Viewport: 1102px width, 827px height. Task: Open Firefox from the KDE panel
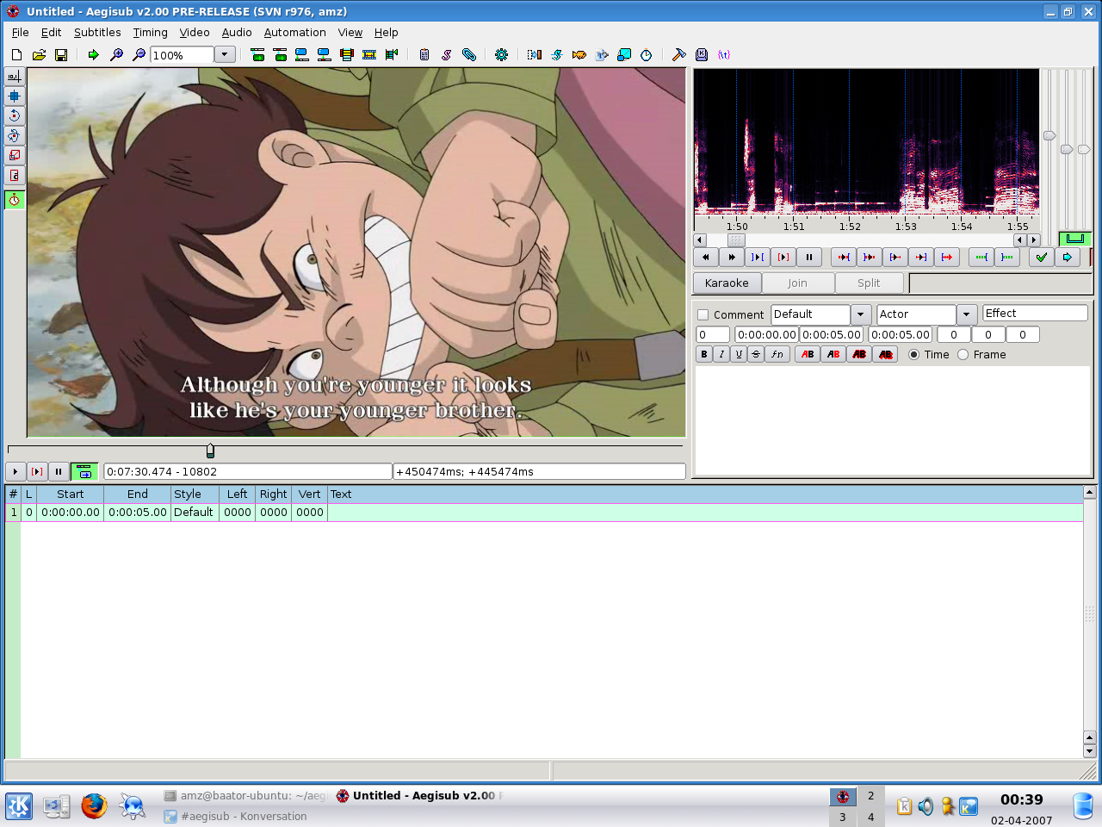coord(94,805)
